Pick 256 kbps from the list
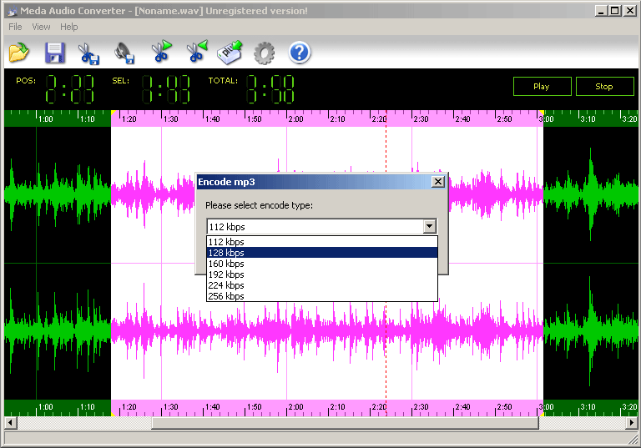 coord(321,296)
